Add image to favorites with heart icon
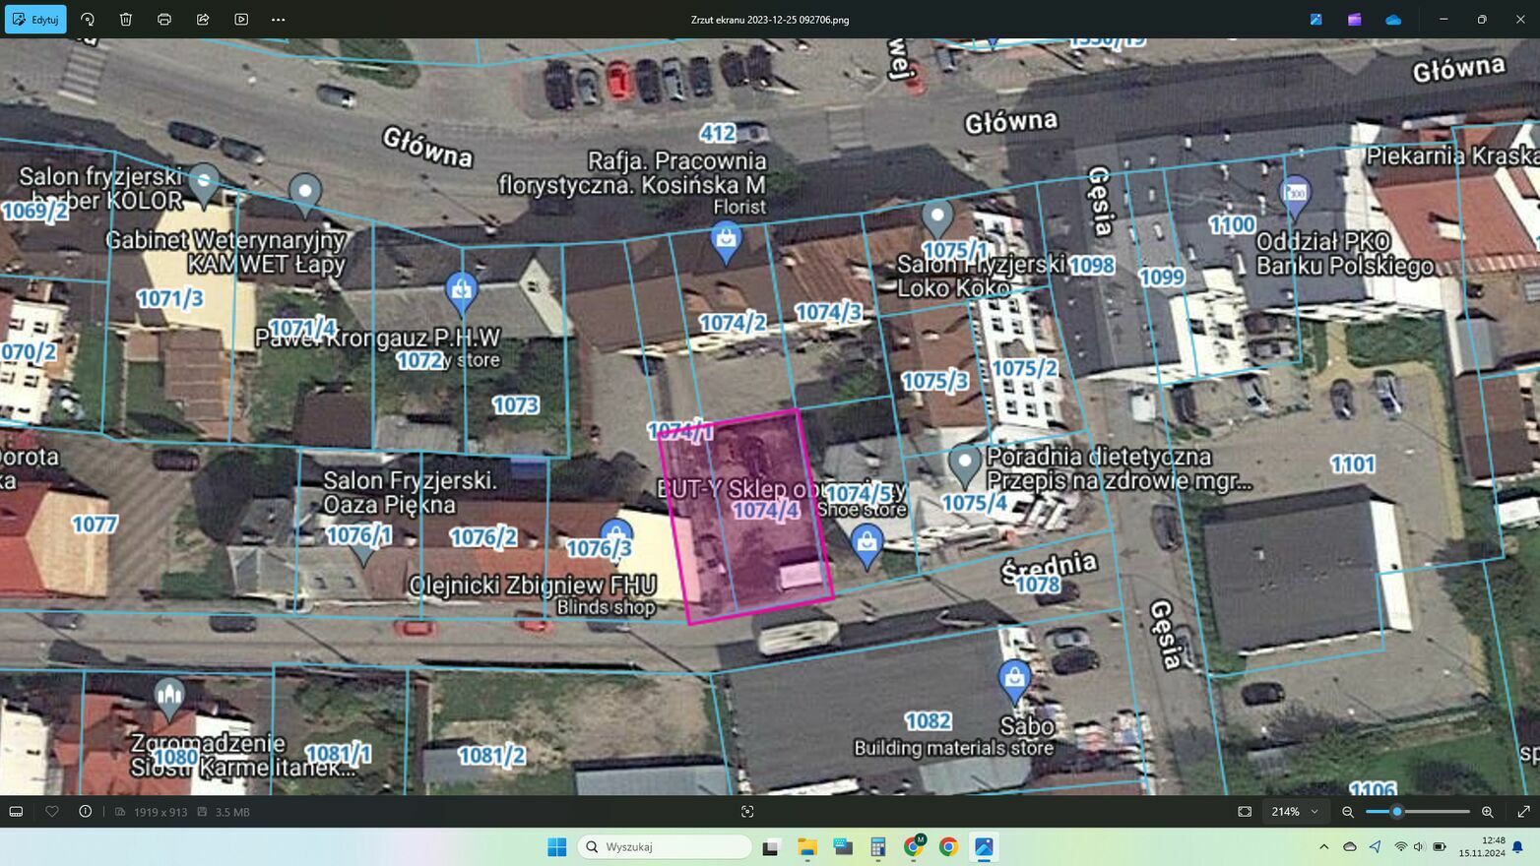This screenshot has height=866, width=1540. (52, 812)
